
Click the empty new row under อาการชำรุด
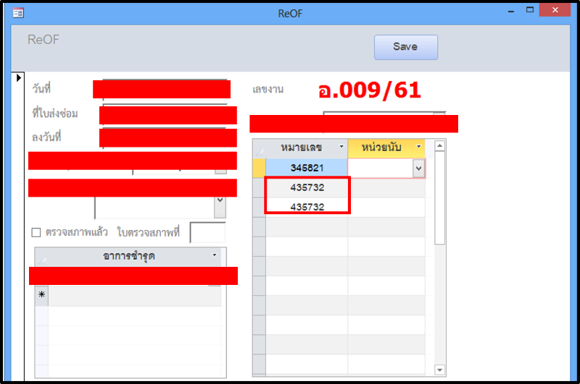click(134, 296)
